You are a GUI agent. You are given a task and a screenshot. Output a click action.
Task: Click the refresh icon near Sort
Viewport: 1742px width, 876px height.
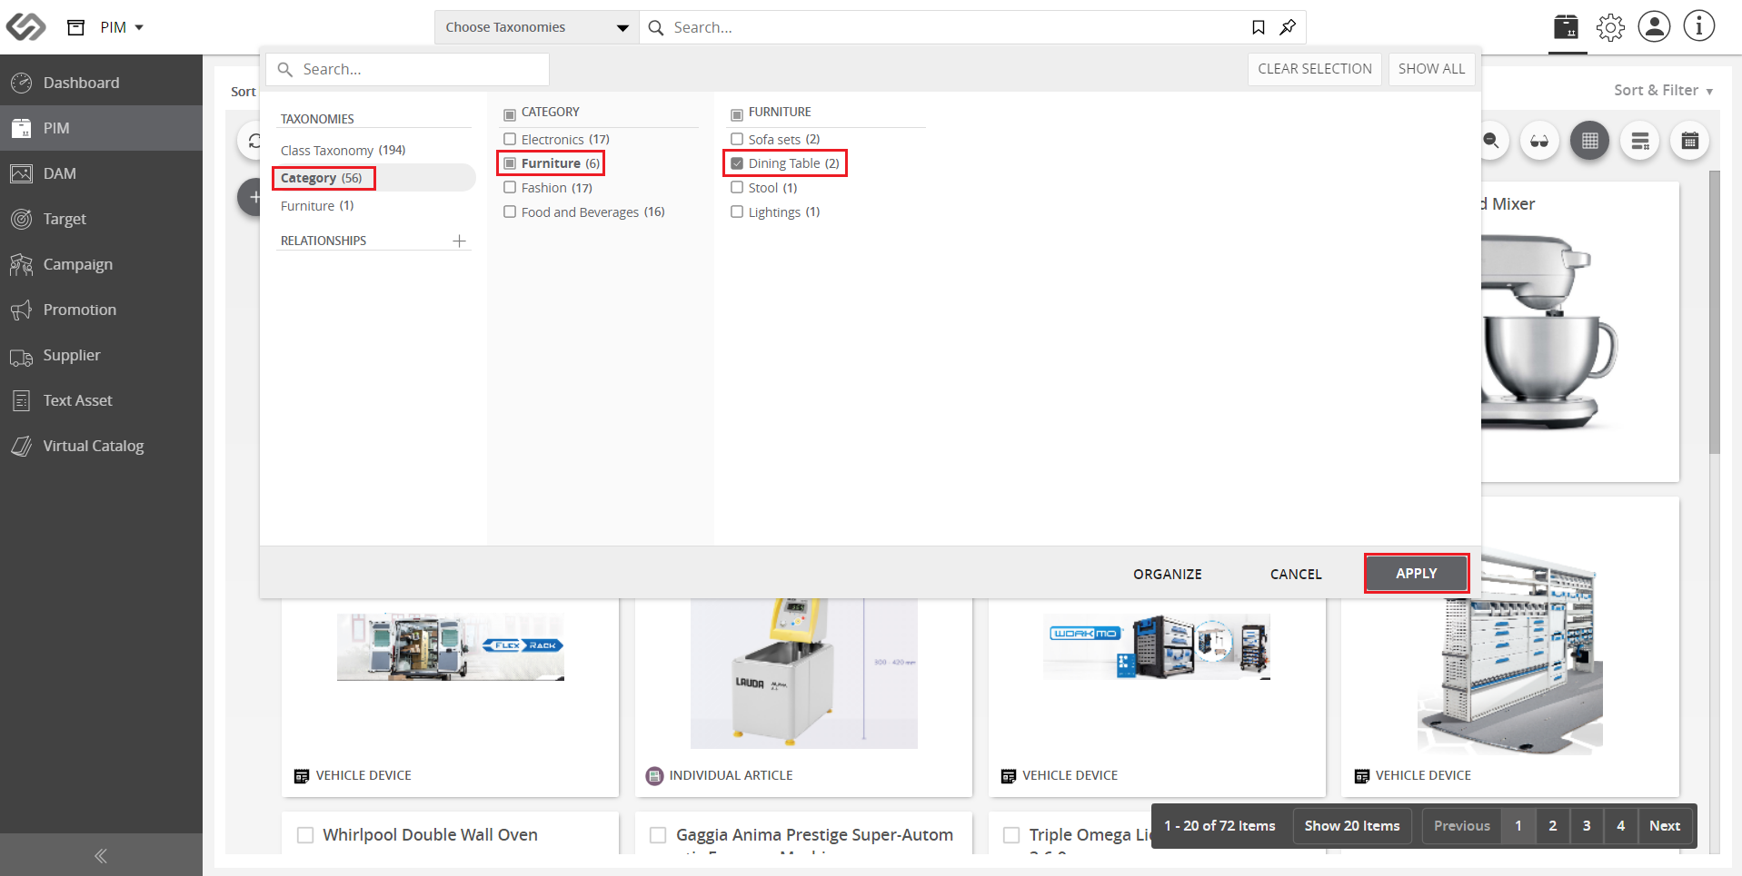(x=253, y=141)
